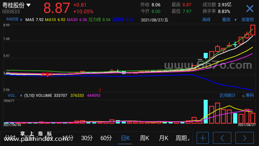This screenshot has width=259, height=146.
Task: Switch to the 30分 chart tab
Action: [87, 138]
